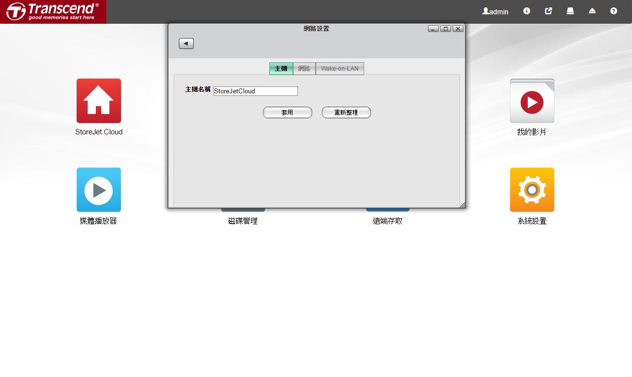
Task: Minimize the 網路設置 dialog window
Action: click(433, 29)
